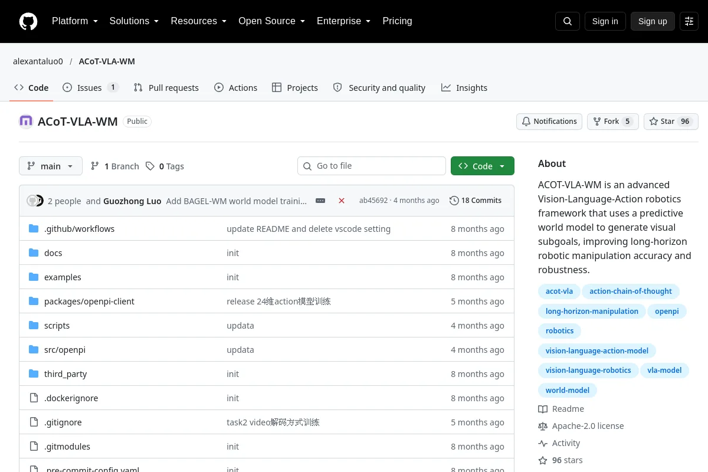Viewport: 708px width, 472px height.
Task: Open the acot-vla topic tag
Action: tap(559, 291)
